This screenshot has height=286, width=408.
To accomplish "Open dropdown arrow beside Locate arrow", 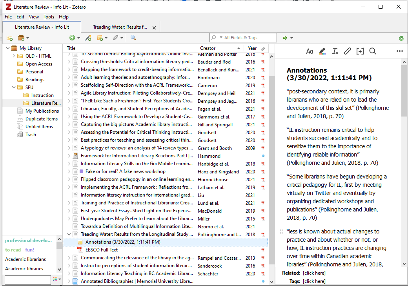I will pos(292,38).
